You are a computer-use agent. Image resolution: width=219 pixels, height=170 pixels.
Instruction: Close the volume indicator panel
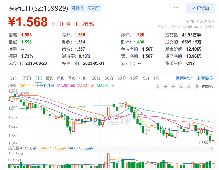pyautogui.click(x=212, y=148)
